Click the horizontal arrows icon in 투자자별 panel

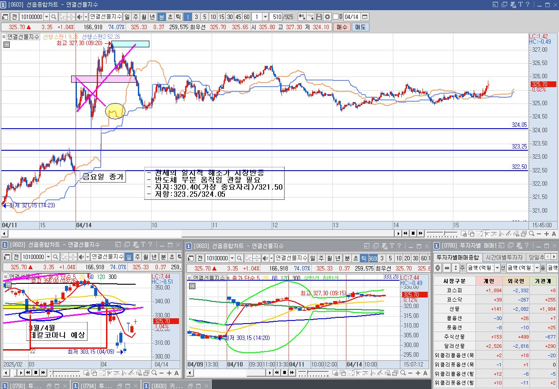447,268
